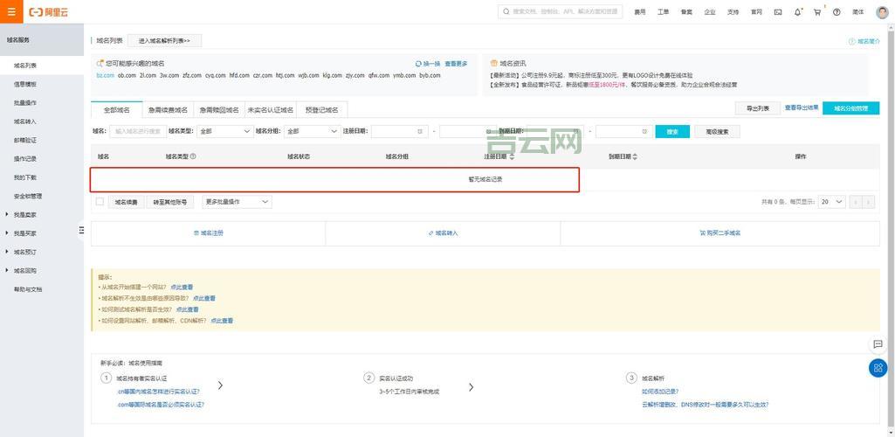
Task: Open the per-page count dropdown showing 20
Action: click(x=831, y=202)
